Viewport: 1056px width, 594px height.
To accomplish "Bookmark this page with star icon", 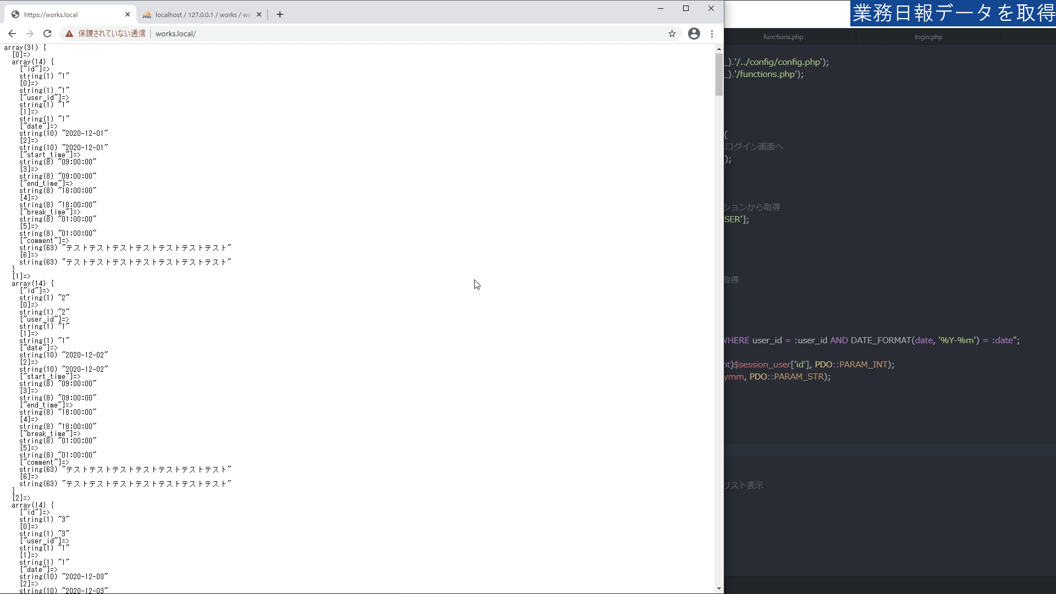I will 672,34.
